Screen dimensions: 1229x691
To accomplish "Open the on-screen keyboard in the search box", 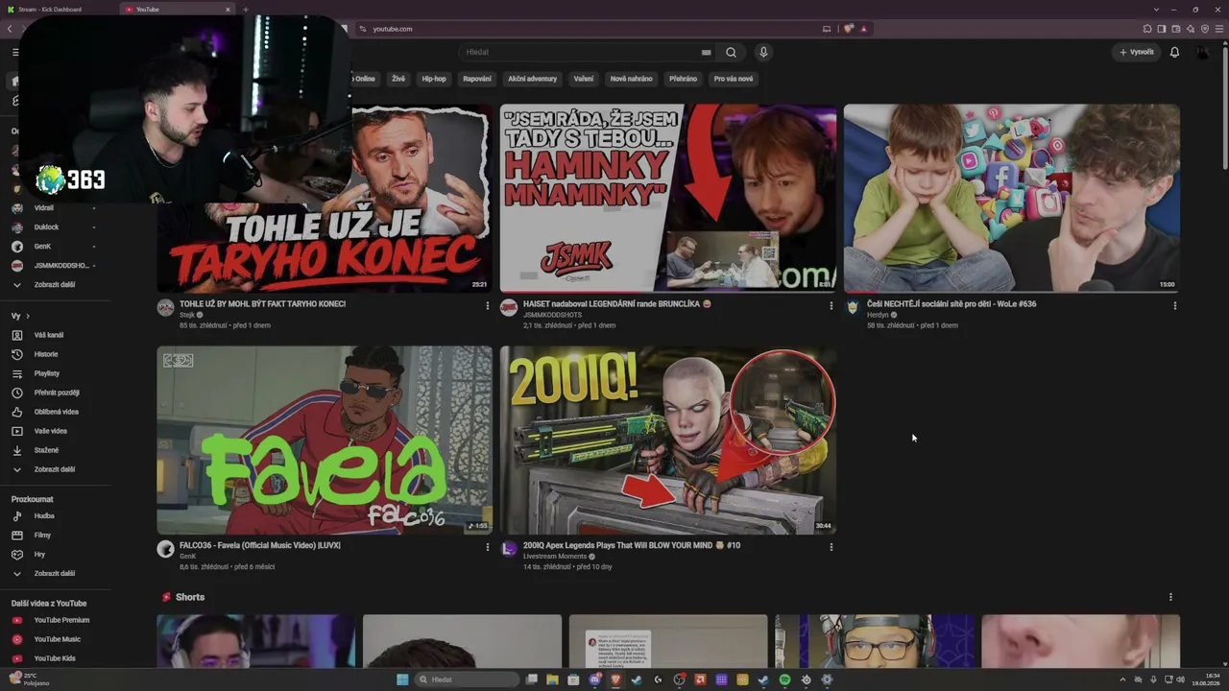I will tap(706, 53).
